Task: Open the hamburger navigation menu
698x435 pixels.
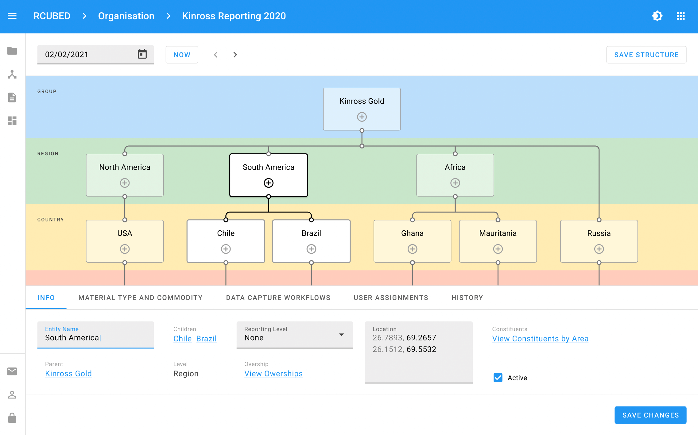Action: click(x=12, y=16)
